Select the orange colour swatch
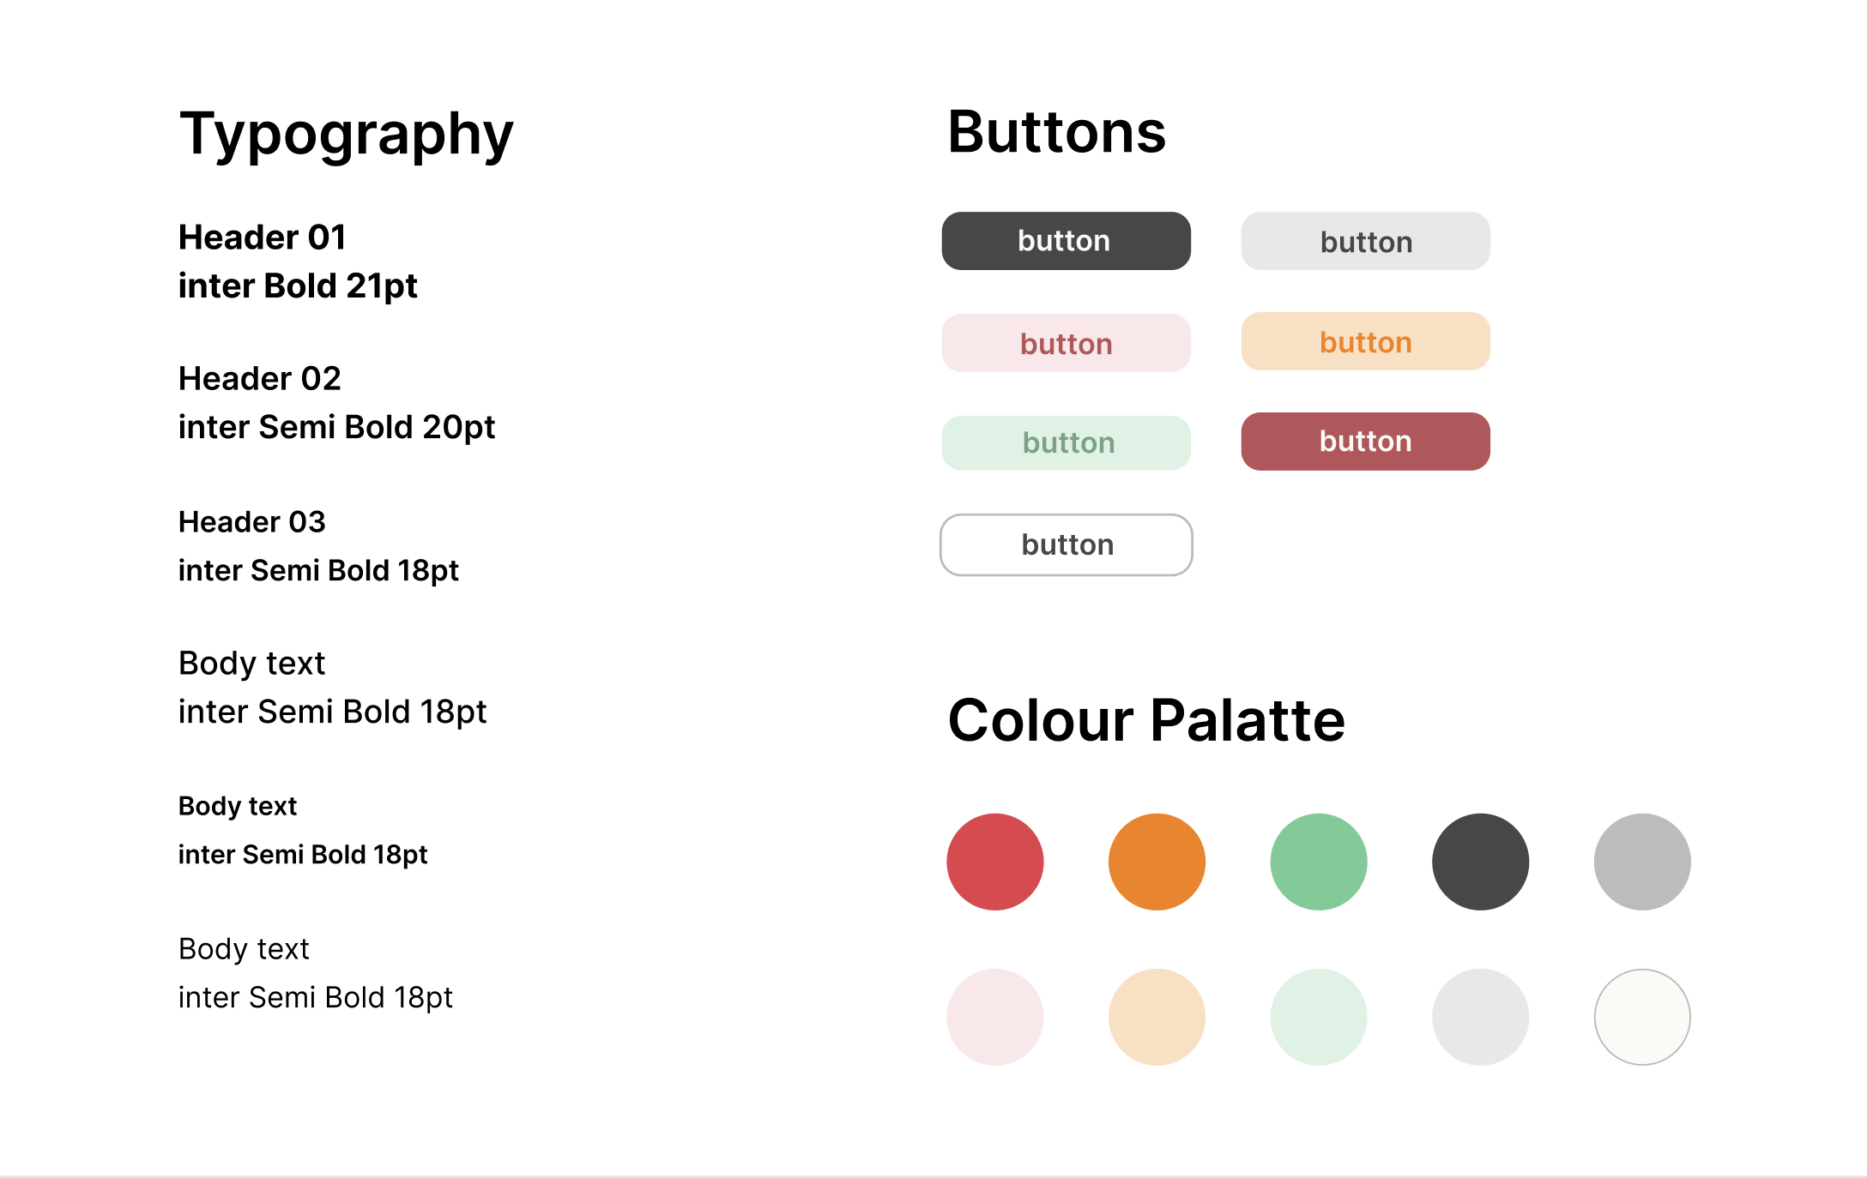The width and height of the screenshot is (1867, 1178). (x=1157, y=862)
